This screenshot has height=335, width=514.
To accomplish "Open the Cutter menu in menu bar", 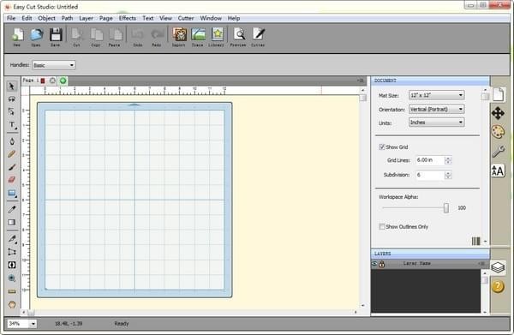I will (x=186, y=18).
